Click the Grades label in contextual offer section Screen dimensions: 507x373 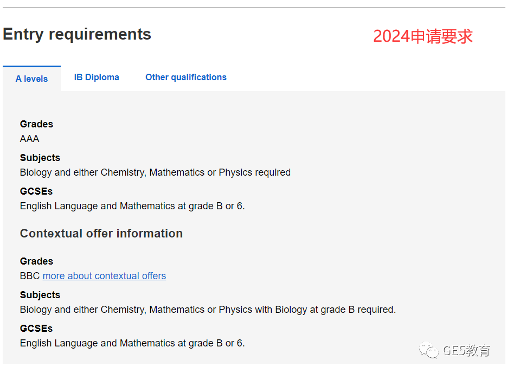click(x=36, y=261)
